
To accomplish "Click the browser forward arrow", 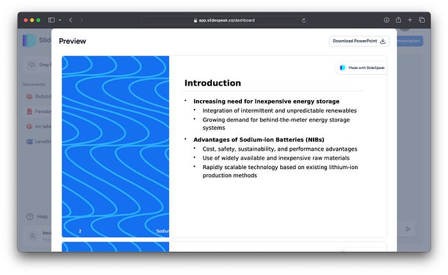I will tap(81, 20).
